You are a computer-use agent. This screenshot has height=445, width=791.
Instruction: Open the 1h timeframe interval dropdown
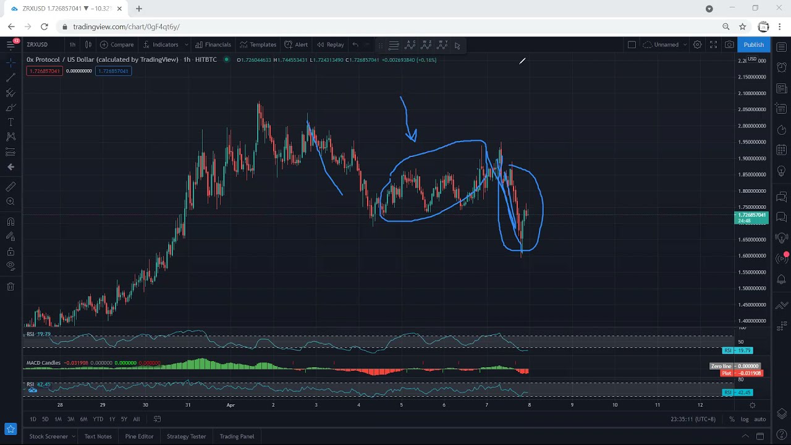click(72, 44)
